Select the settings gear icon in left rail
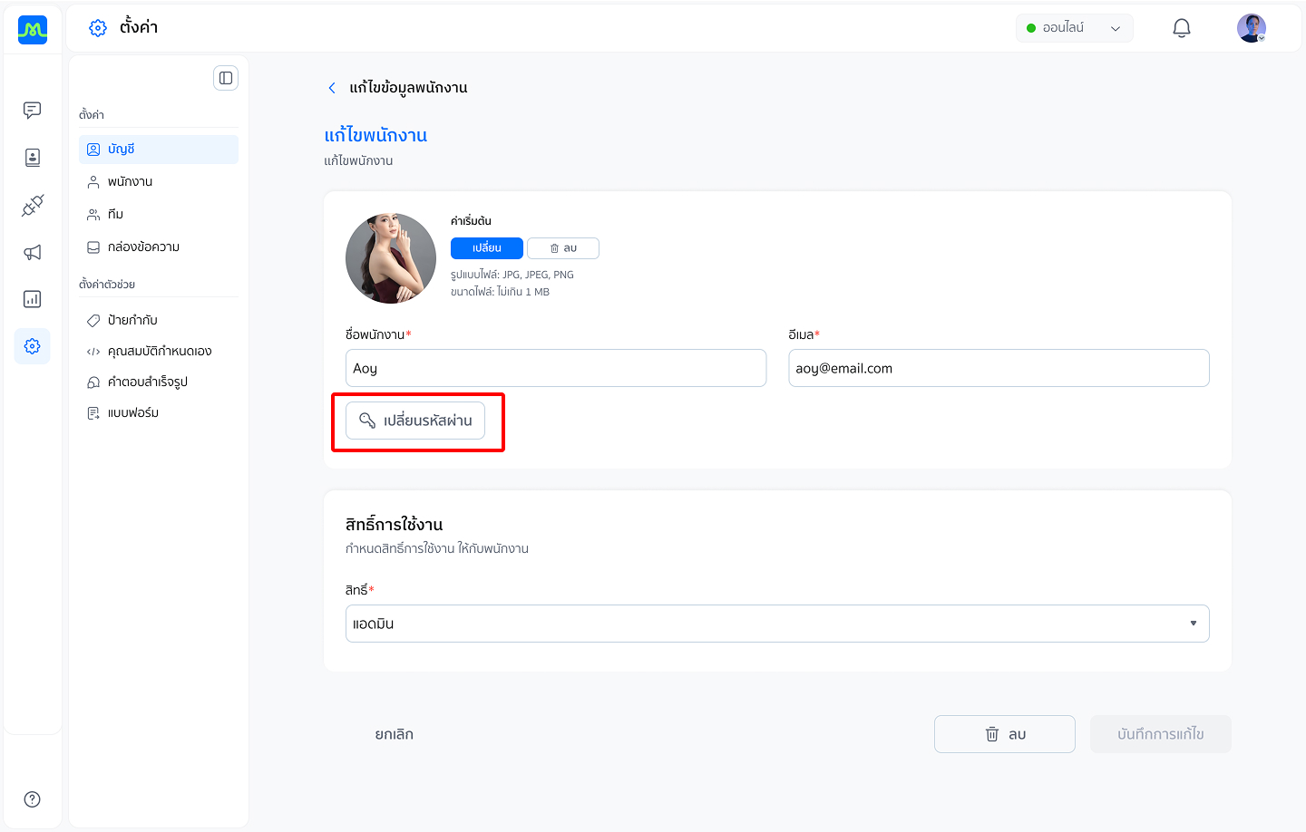 (x=33, y=346)
